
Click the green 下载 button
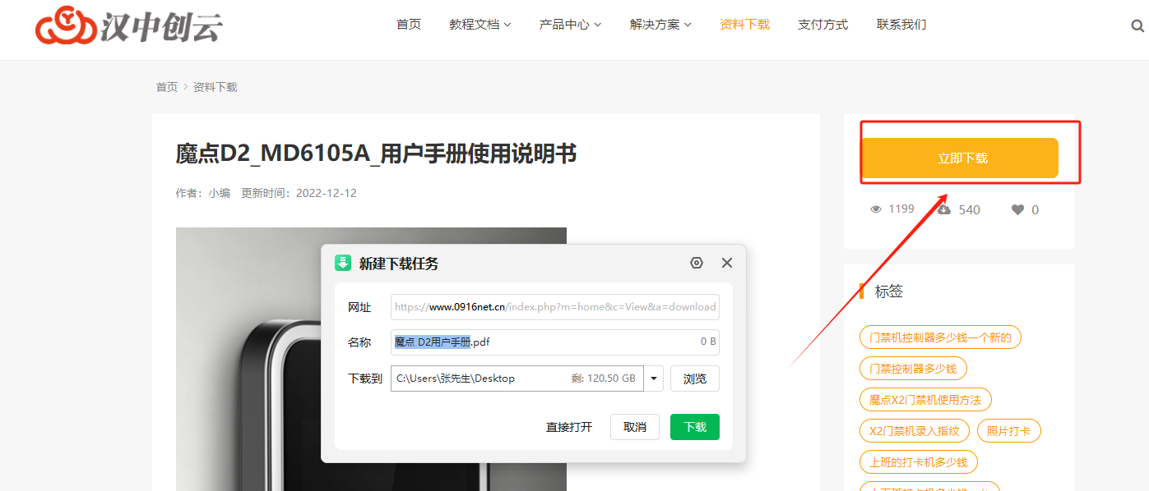pyautogui.click(x=694, y=427)
